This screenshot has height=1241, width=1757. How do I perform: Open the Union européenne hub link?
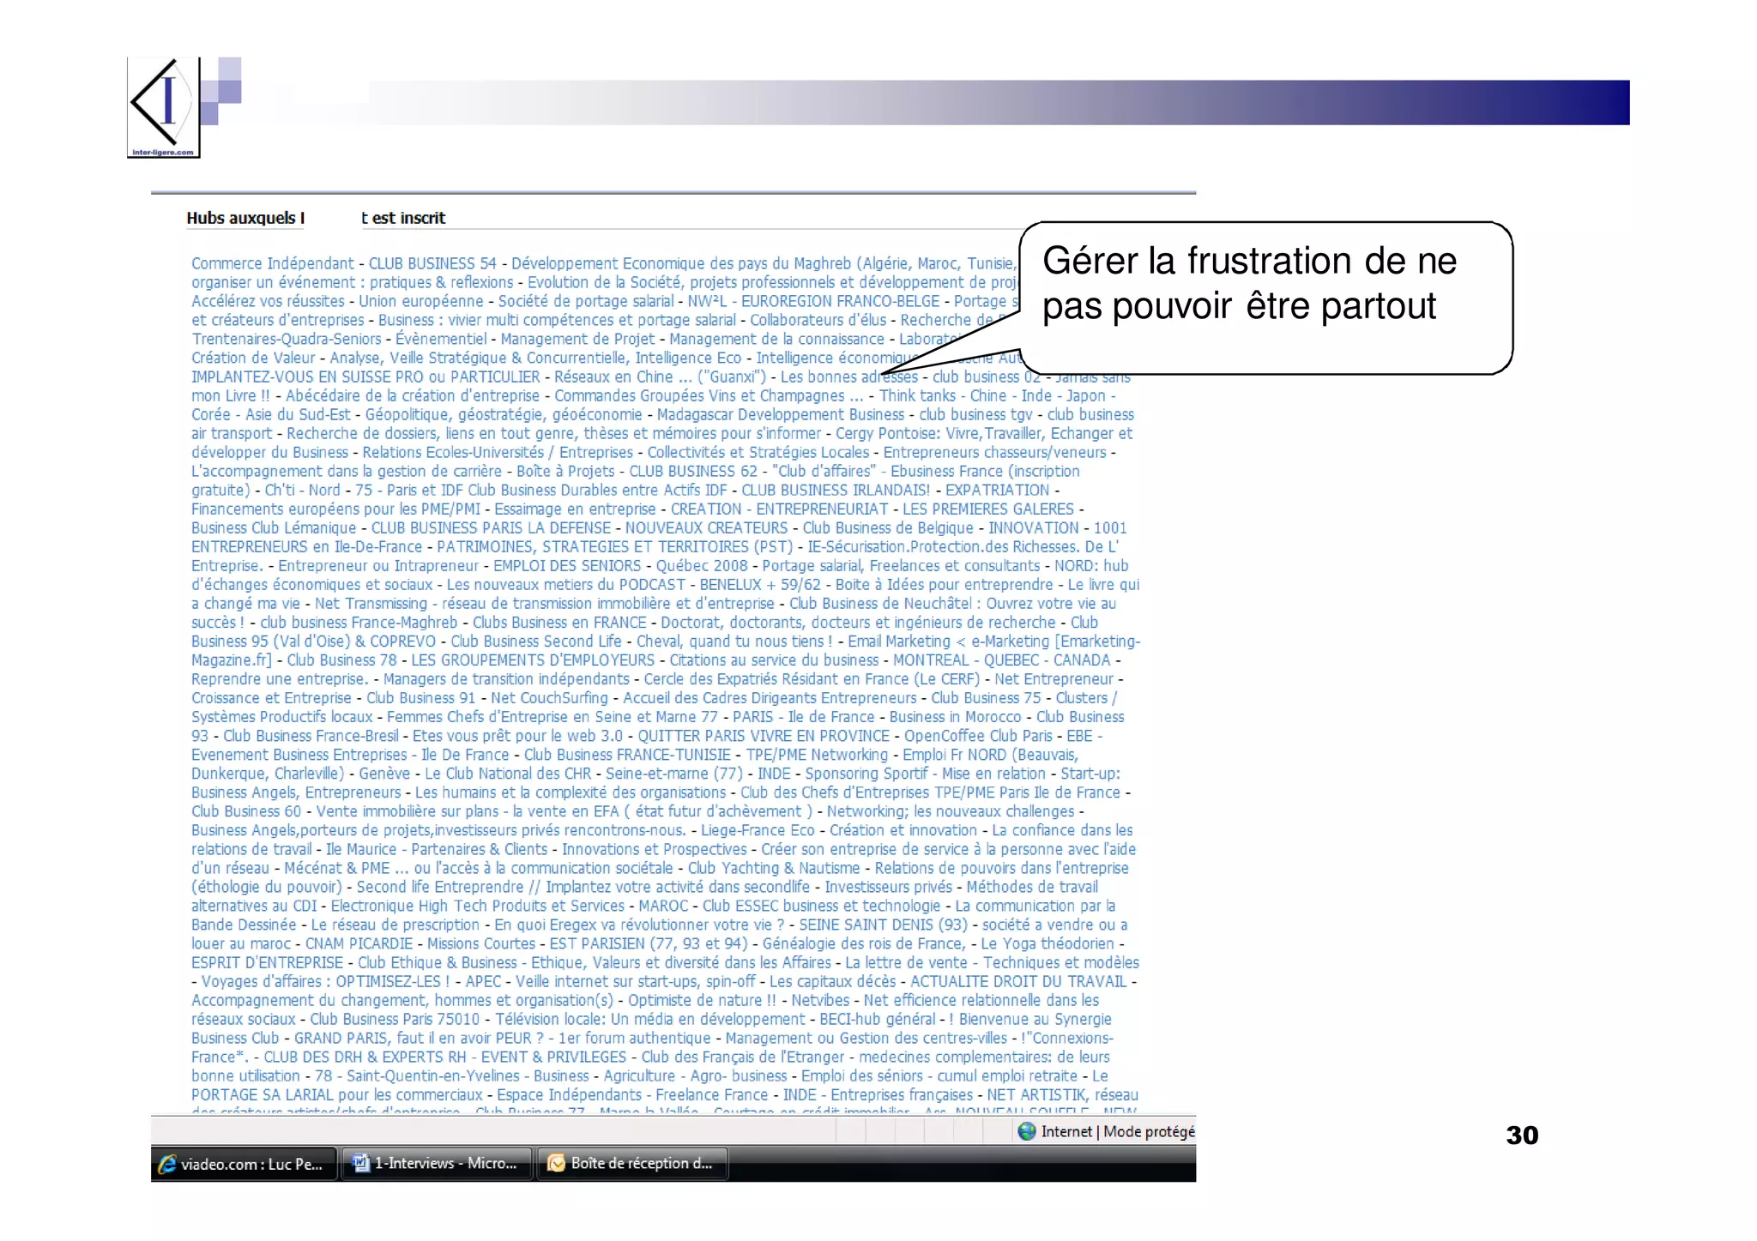pyautogui.click(x=420, y=301)
